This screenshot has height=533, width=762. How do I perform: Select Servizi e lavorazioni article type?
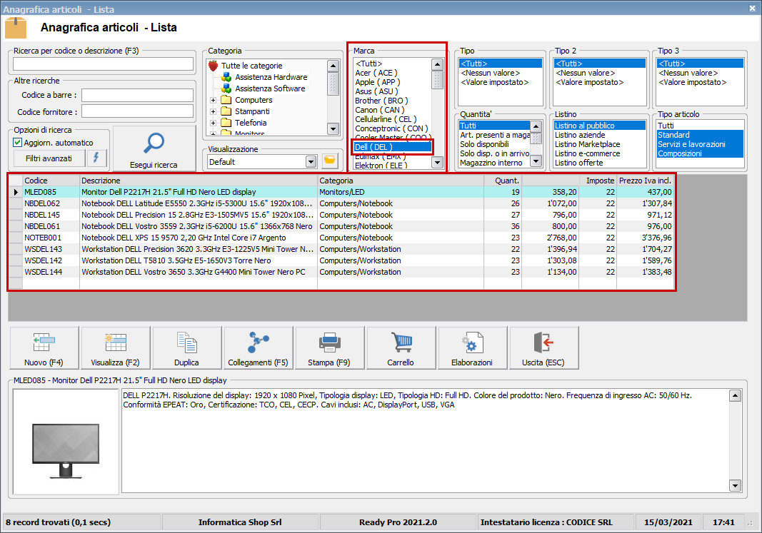700,144
